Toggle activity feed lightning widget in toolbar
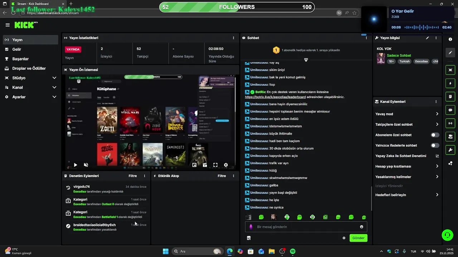The width and height of the screenshot is (458, 257). click(450, 84)
